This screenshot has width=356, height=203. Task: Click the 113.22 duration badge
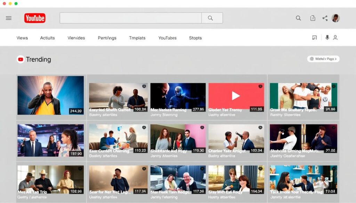140,151
